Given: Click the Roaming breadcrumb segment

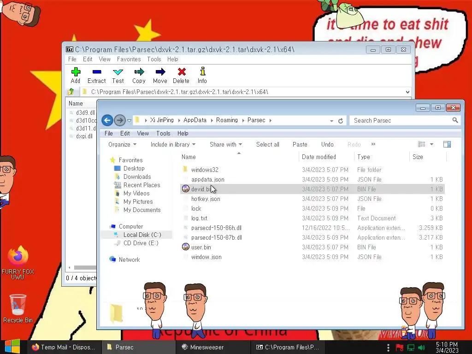Looking at the screenshot, I should (x=227, y=120).
